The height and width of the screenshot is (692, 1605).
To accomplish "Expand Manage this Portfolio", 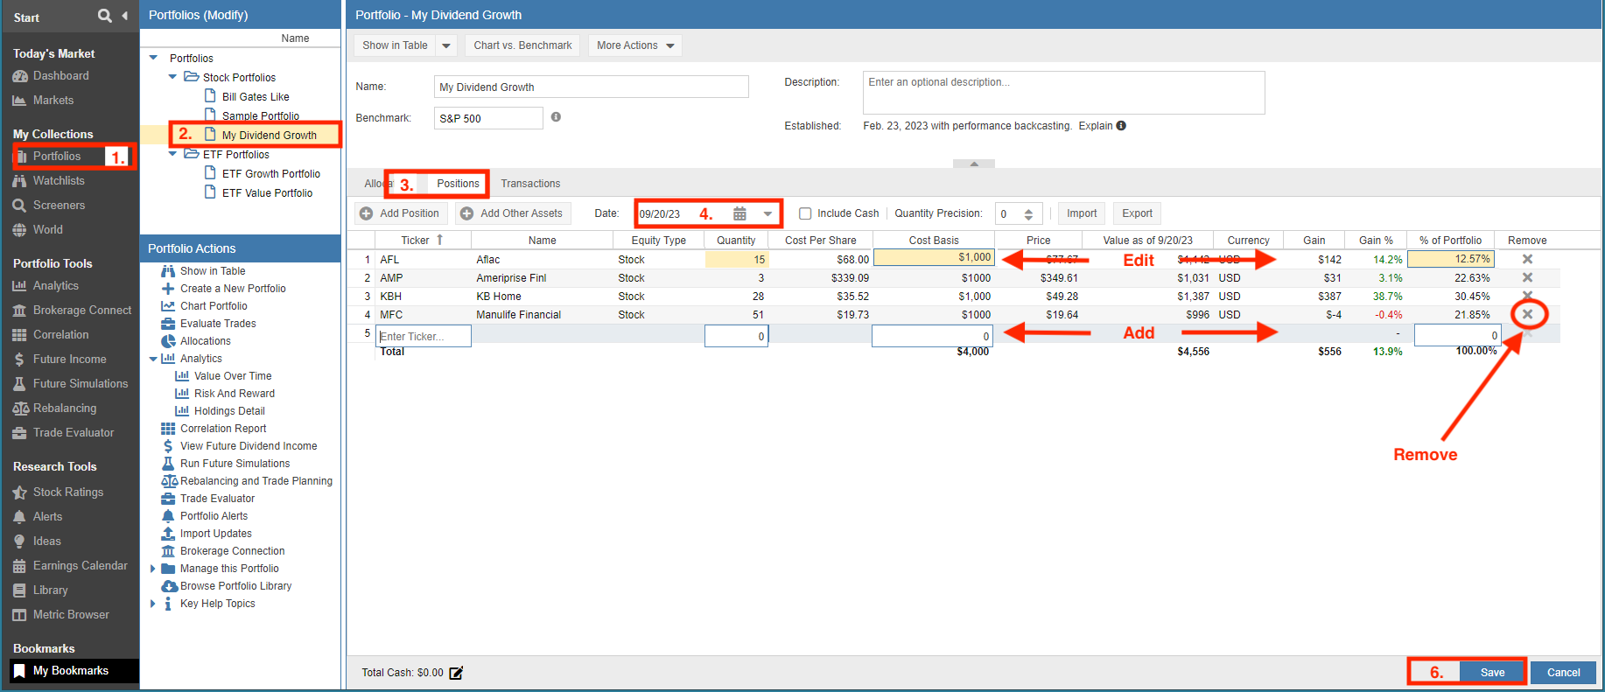I will pyautogui.click(x=152, y=569).
